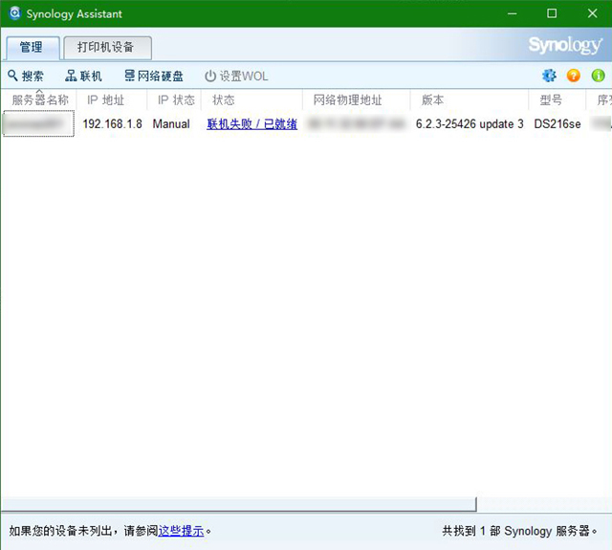Click the 搜索 search button
612x550 pixels.
[x=26, y=76]
